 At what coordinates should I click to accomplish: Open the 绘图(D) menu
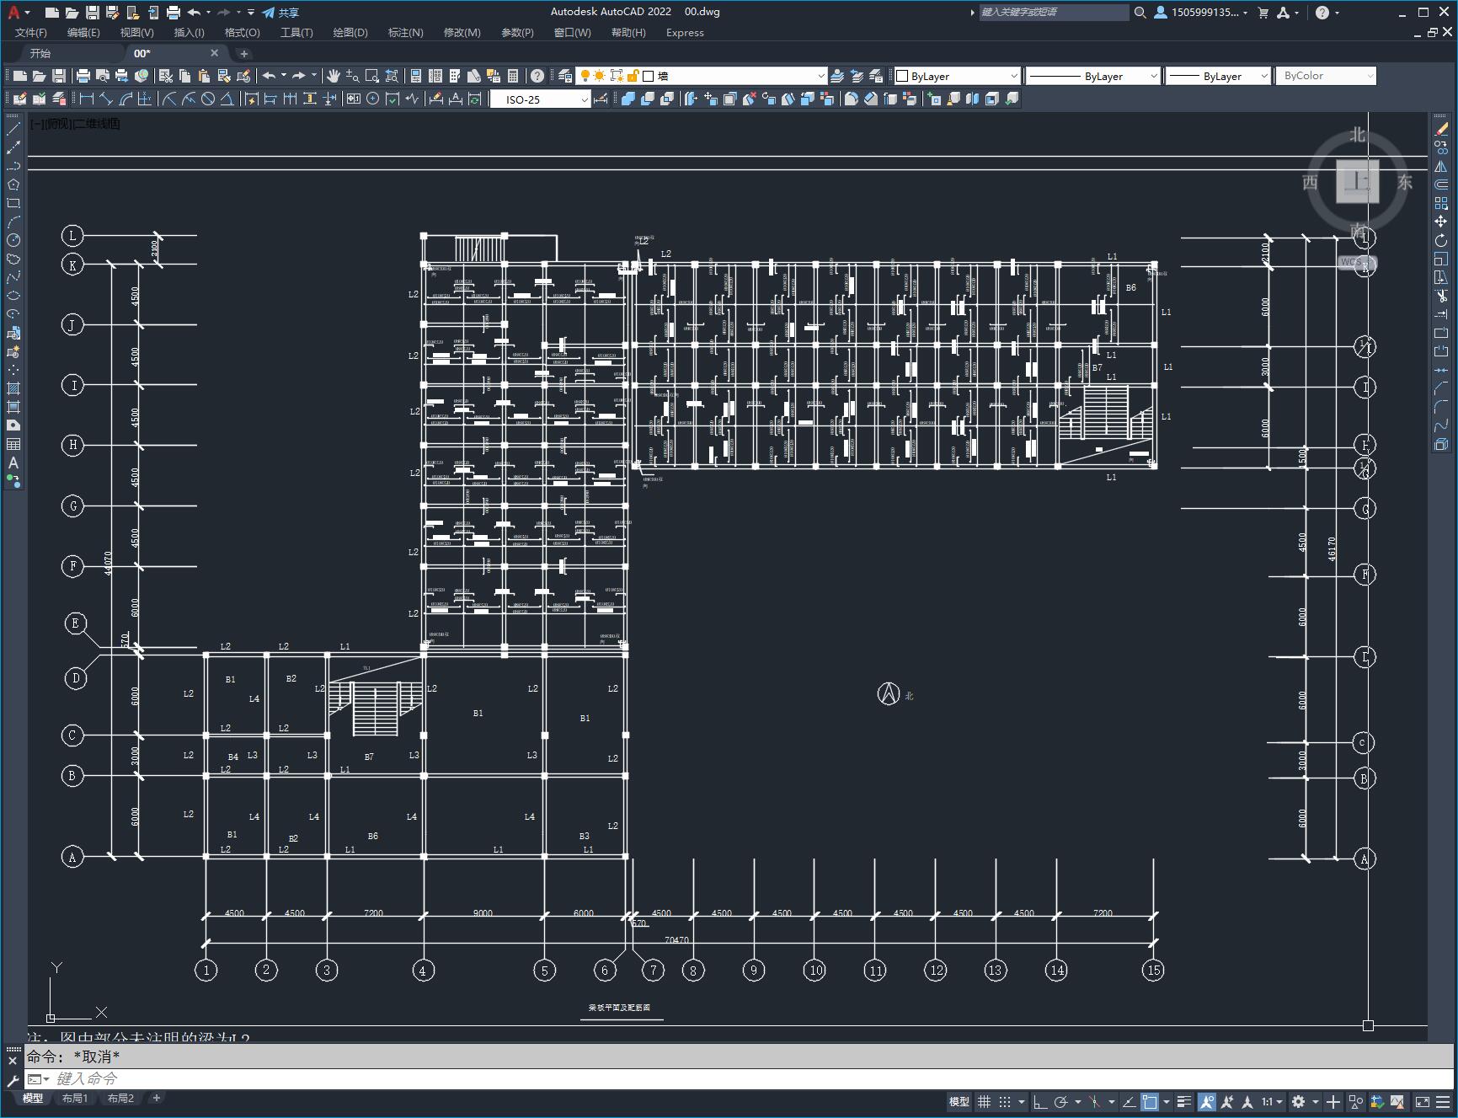pyautogui.click(x=350, y=33)
